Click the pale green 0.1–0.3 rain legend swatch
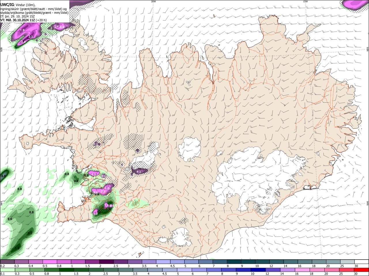369x276 pixels. [7, 270]
